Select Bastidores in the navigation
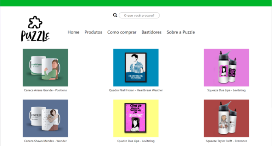This screenshot has width=272, height=146. click(x=151, y=32)
